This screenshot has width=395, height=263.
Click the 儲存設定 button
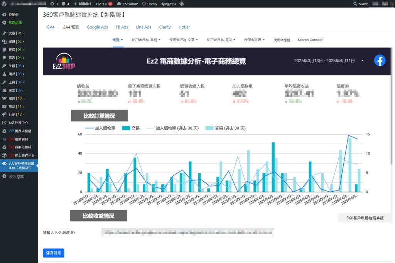53,253
